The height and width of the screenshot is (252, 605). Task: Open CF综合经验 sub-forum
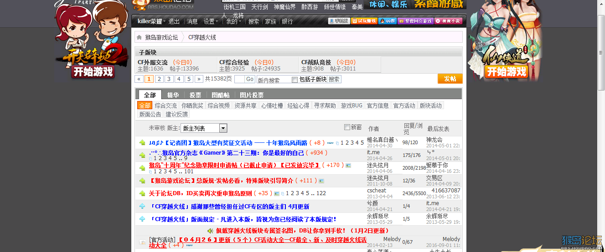(x=234, y=62)
